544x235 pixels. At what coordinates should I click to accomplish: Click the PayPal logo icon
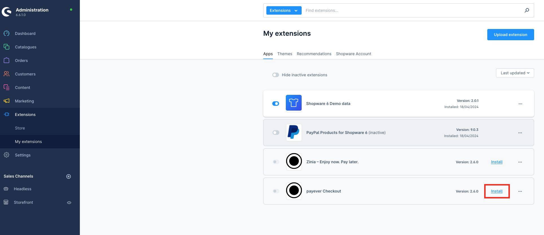(294, 132)
